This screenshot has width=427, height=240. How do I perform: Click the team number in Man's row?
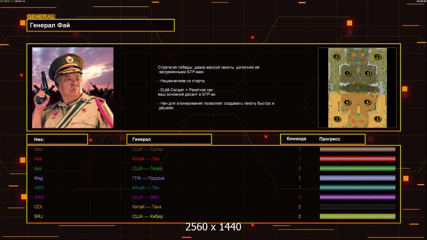299,149
